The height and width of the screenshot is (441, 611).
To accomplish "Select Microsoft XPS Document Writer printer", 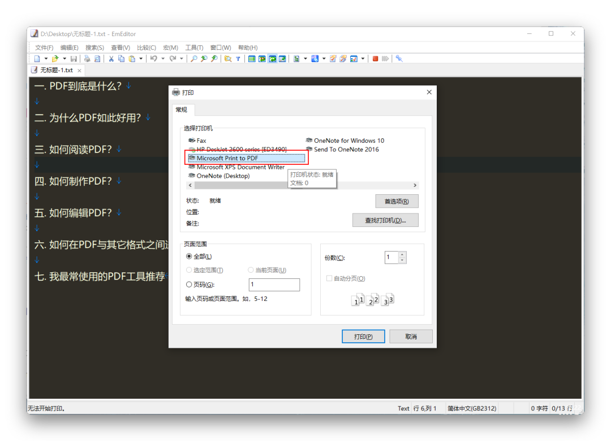I will tap(236, 167).
